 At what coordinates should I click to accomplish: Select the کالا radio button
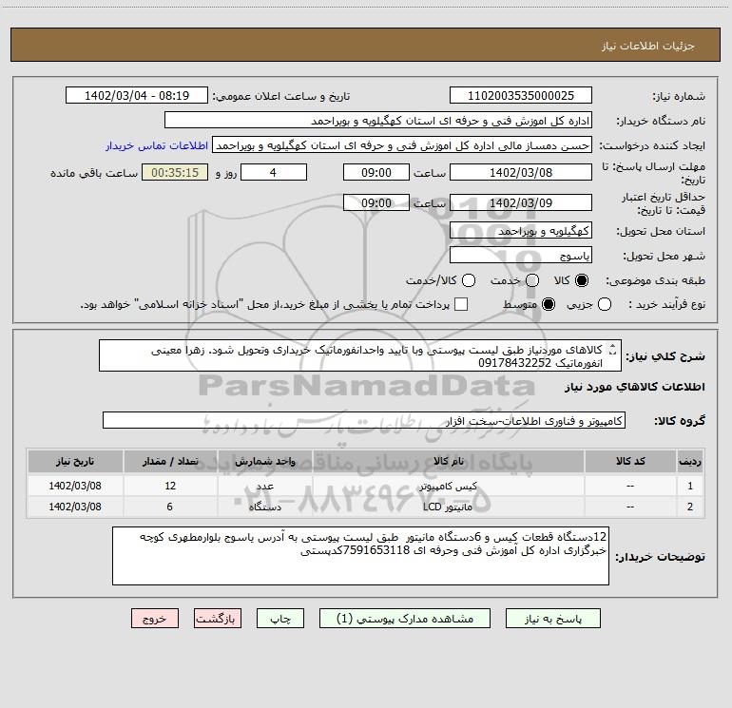[582, 280]
